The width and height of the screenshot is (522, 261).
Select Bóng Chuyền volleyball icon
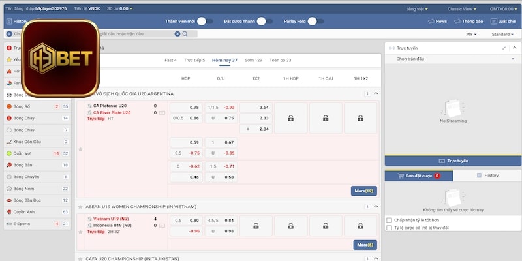[x=9, y=177]
